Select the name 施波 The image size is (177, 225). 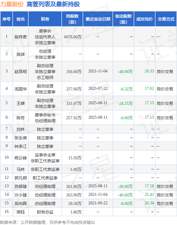point(21,54)
